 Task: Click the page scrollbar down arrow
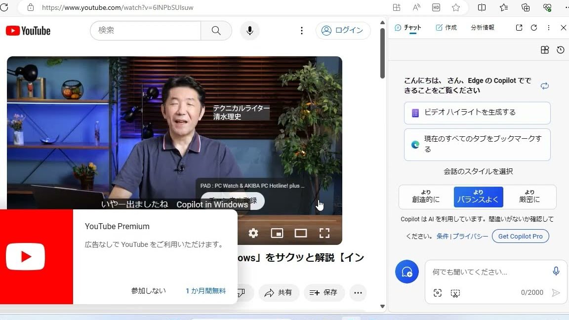tap(382, 306)
